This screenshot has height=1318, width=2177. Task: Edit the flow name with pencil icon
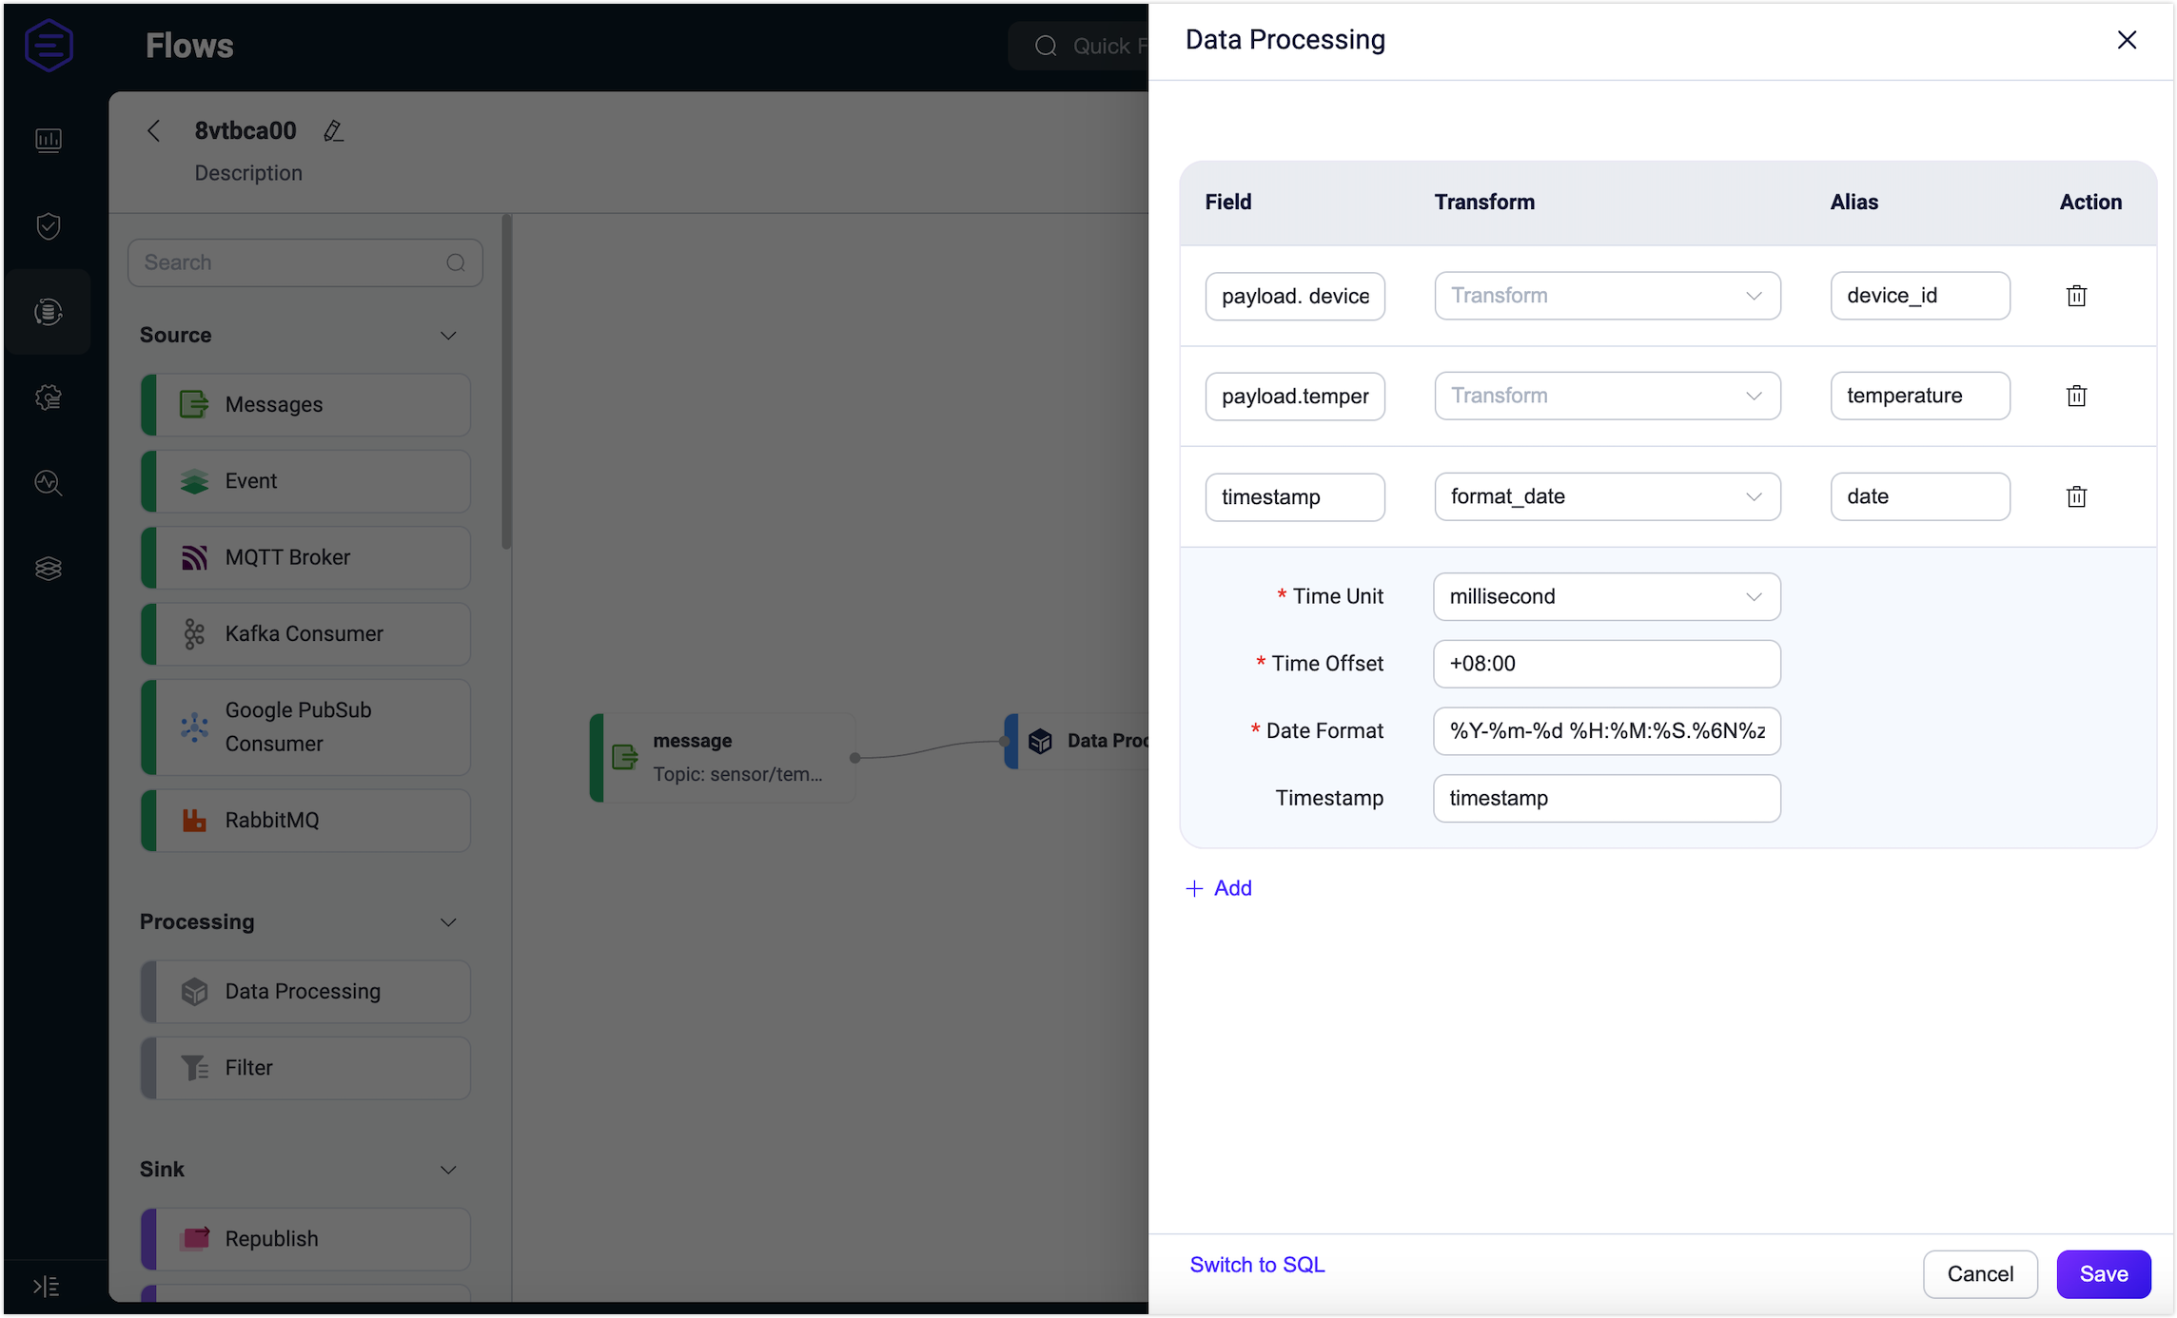[333, 131]
